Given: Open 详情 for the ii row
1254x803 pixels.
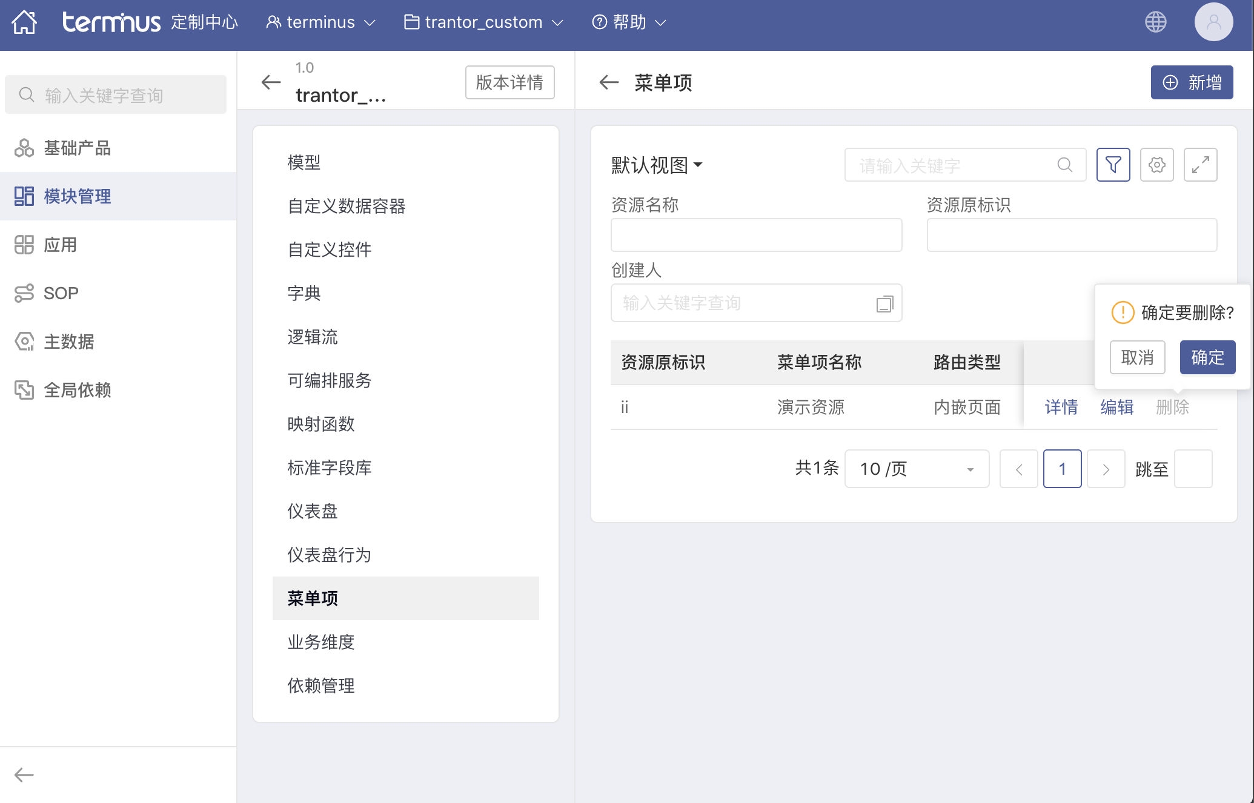Looking at the screenshot, I should (1061, 407).
